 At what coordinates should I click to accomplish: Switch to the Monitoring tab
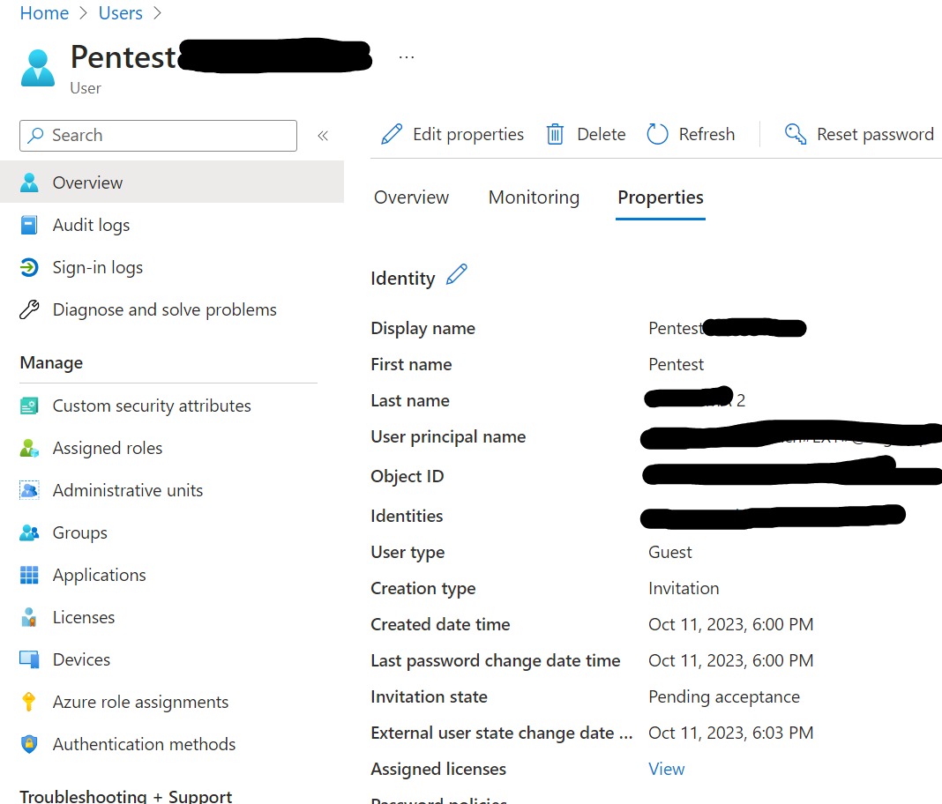point(534,197)
